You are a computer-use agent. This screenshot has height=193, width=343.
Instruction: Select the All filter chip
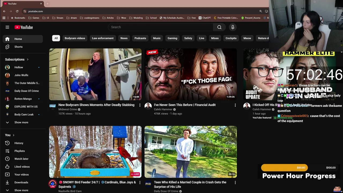pos(56,38)
